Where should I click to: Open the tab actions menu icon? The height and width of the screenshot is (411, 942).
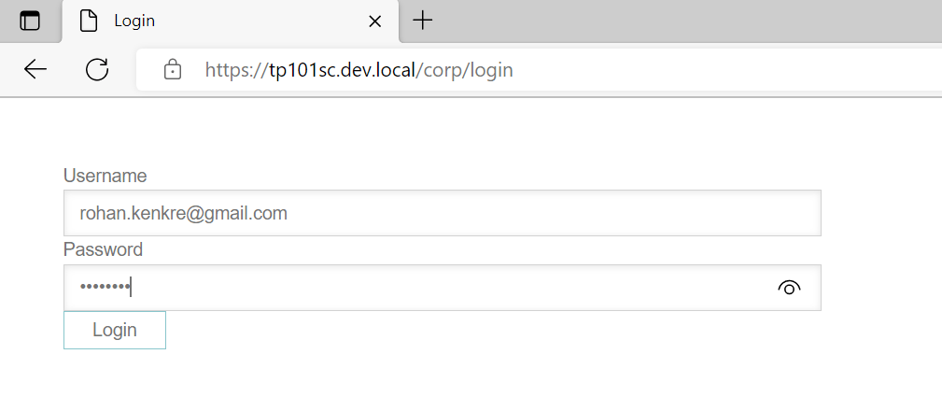point(30,21)
